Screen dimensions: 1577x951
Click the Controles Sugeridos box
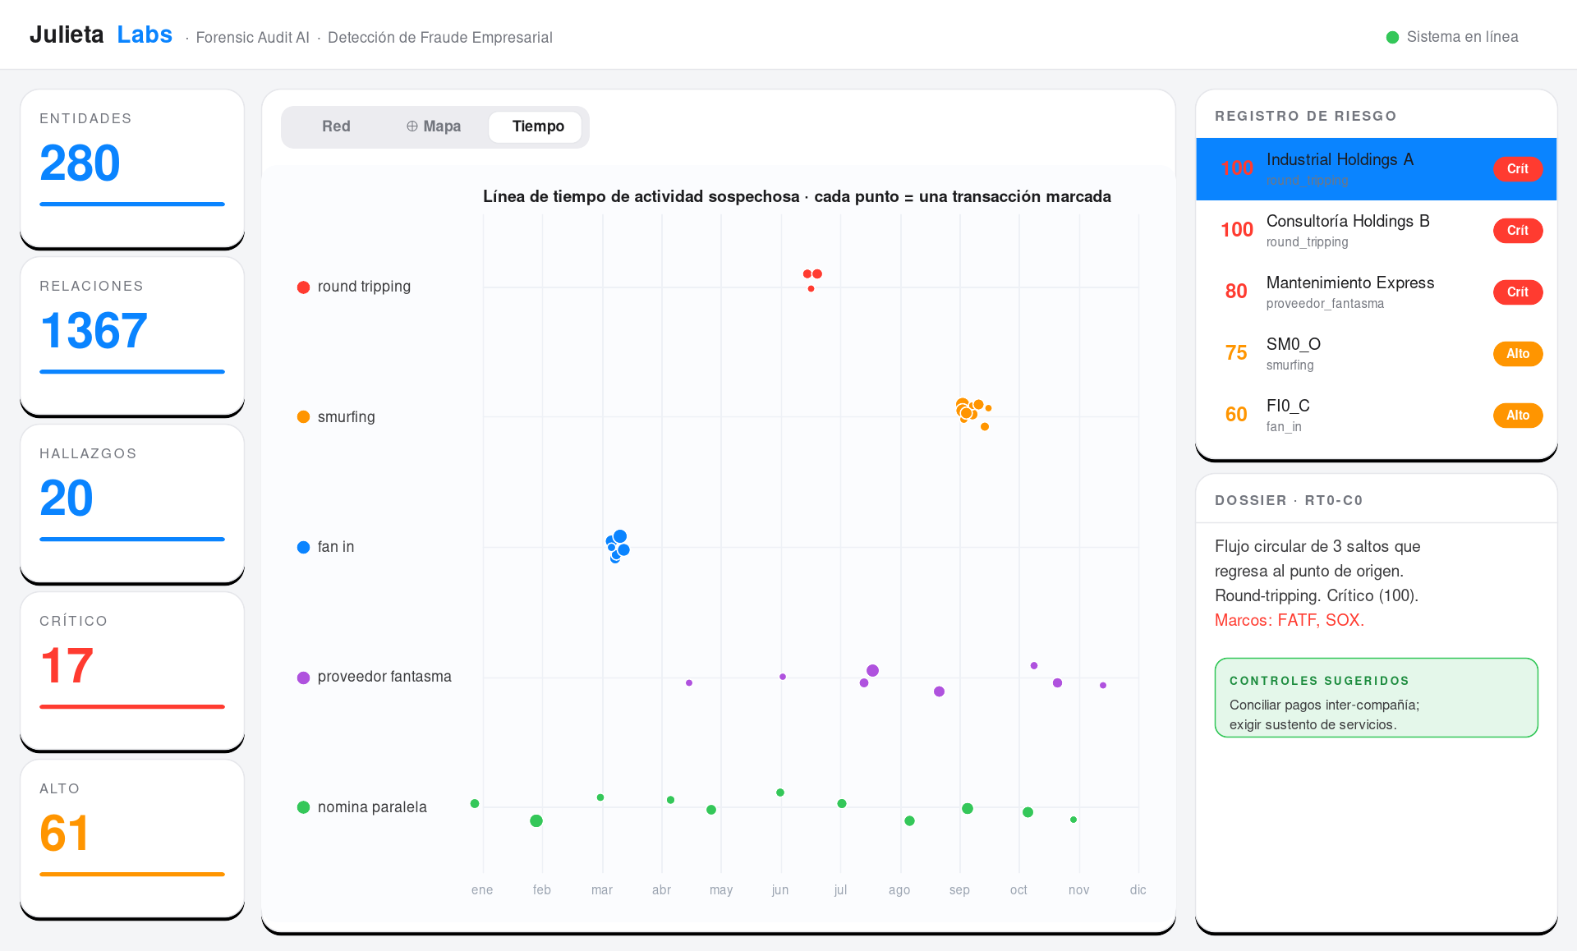click(x=1376, y=697)
